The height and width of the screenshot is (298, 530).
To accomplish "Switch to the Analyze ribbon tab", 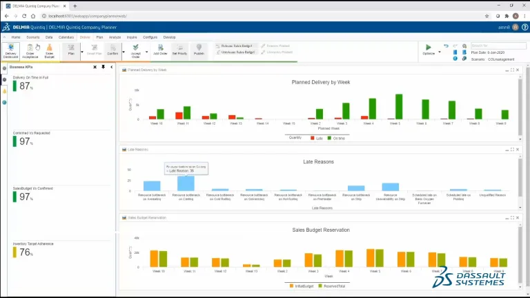I will pos(115,37).
